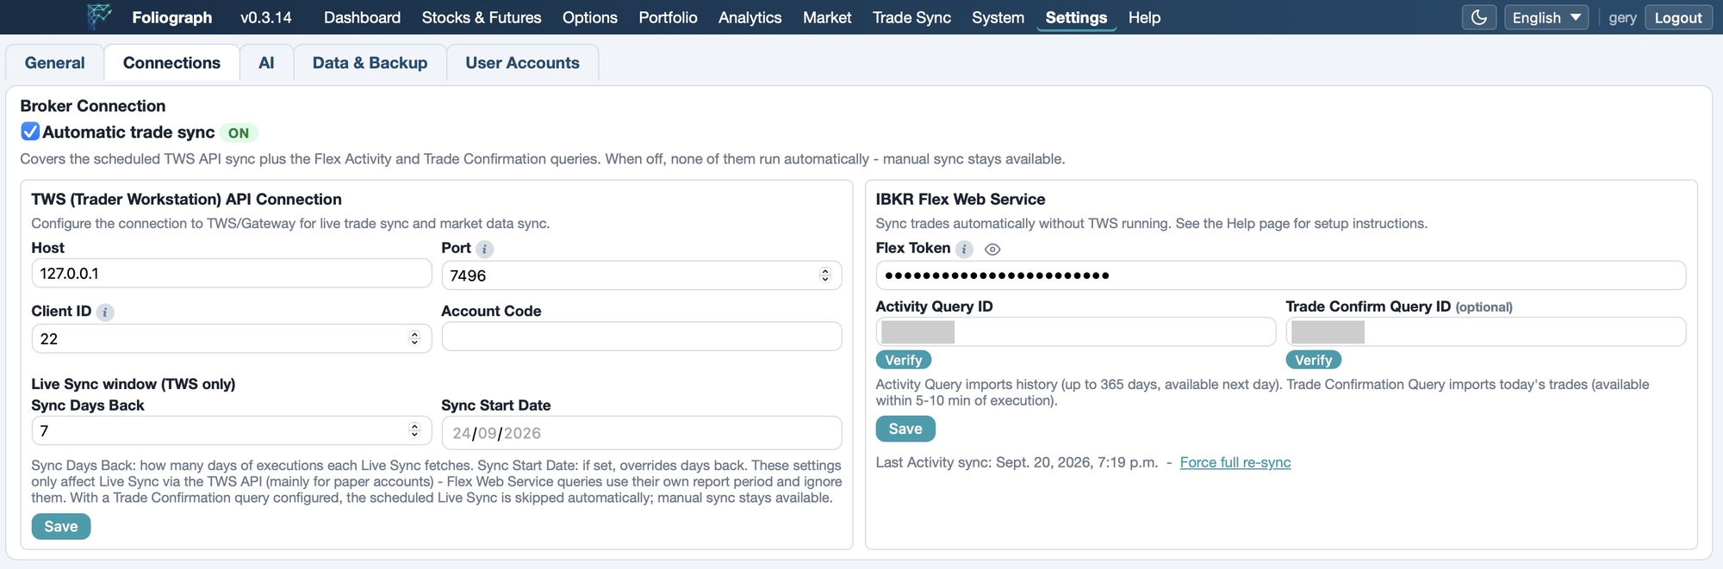Adjust Client ID stepper arrows
1723x569 pixels.
click(x=414, y=338)
